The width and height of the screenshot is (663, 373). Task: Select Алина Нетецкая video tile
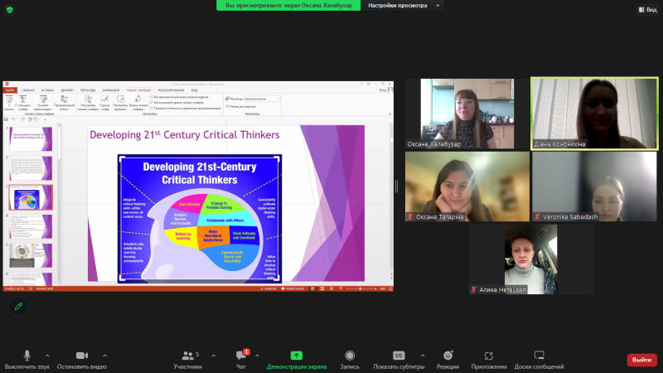(530, 259)
